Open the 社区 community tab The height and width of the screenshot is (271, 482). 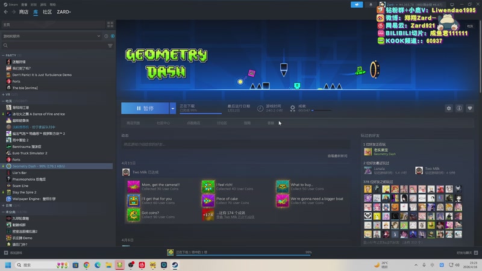47,11
